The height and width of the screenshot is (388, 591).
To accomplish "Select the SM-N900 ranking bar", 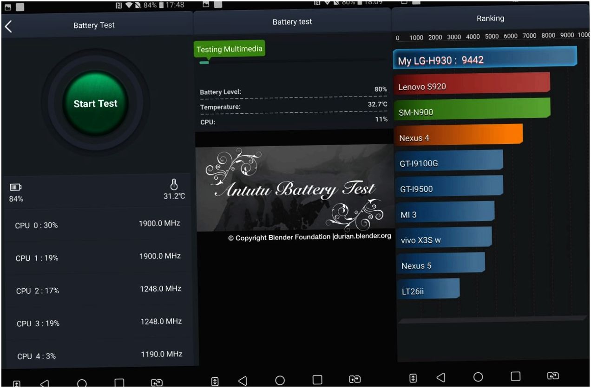I will (x=472, y=110).
